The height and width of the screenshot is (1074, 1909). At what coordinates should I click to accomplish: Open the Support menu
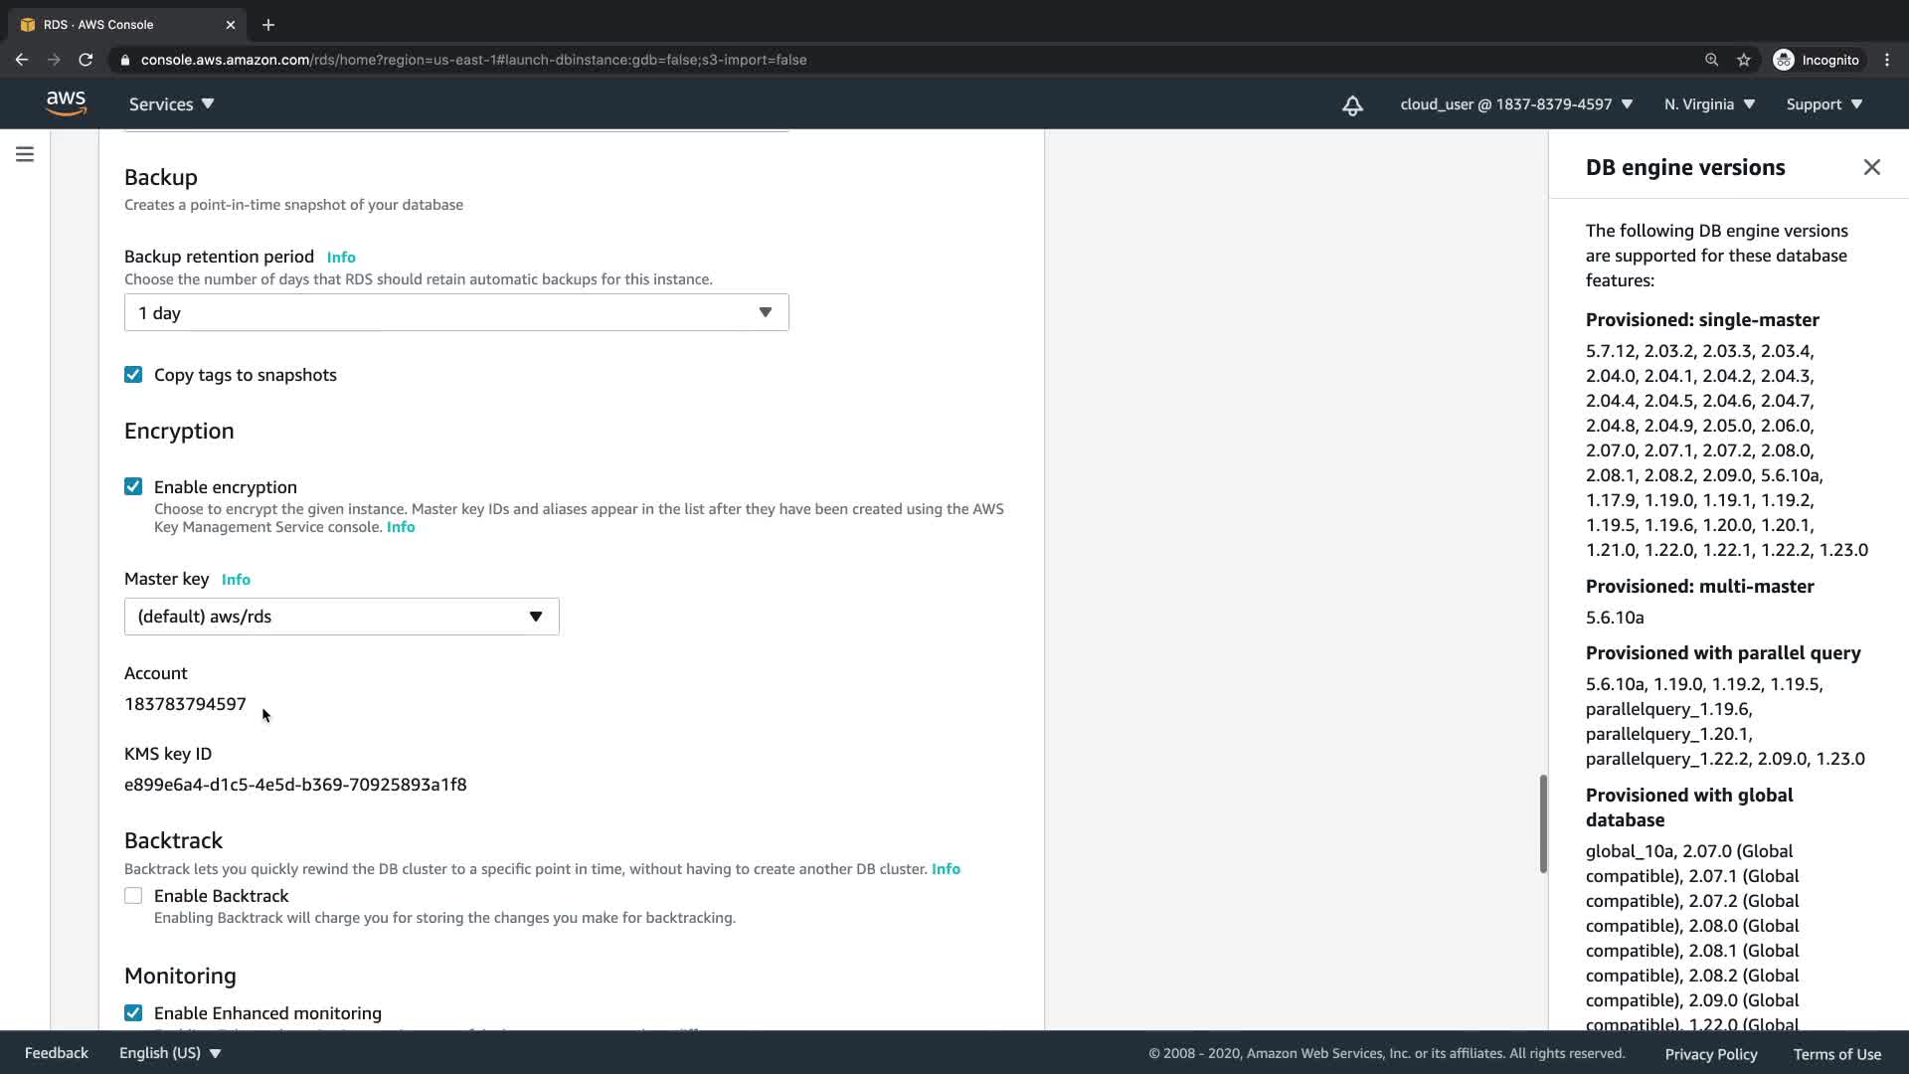pyautogui.click(x=1823, y=104)
